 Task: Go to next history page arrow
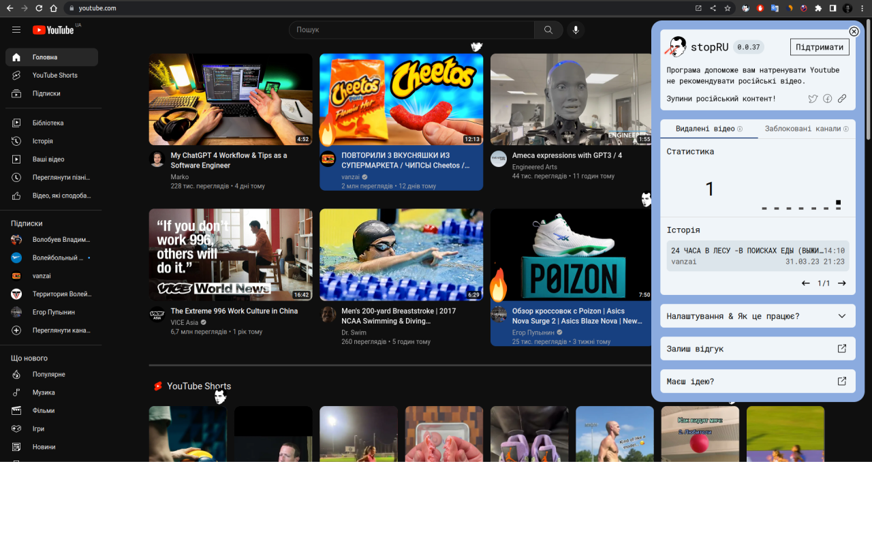(842, 283)
